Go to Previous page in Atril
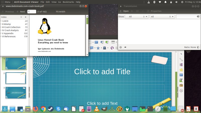Viewport: 201px width, 113px height. (x=8, y=12)
